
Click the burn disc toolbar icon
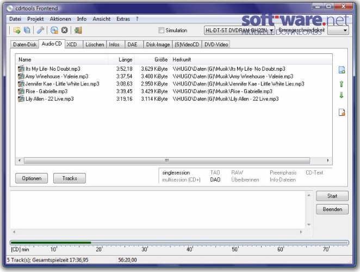click(54, 30)
